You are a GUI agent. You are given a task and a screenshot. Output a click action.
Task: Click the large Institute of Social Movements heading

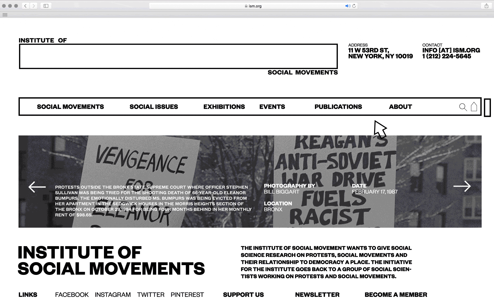pyautogui.click(x=111, y=261)
